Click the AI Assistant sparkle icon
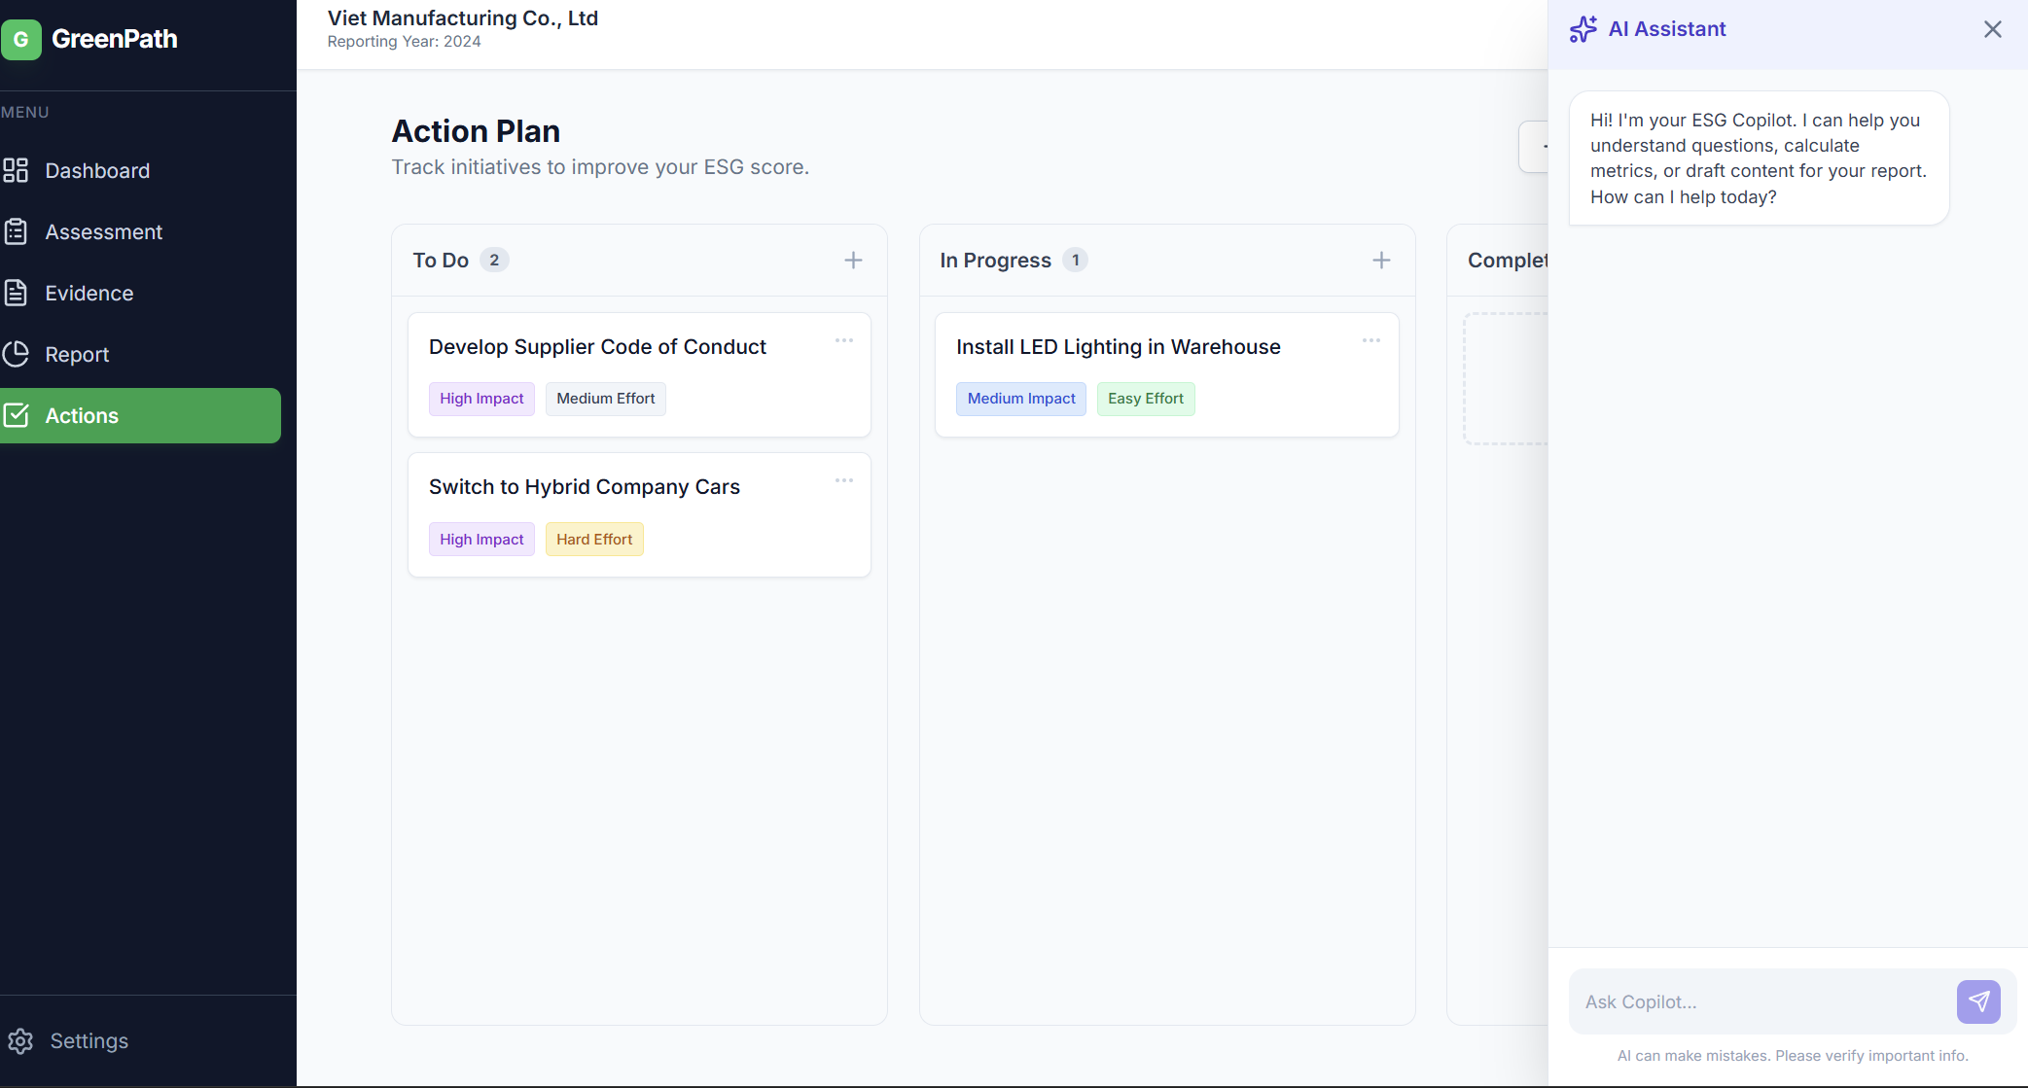Screen dimensions: 2028x1088 [x=1583, y=29]
